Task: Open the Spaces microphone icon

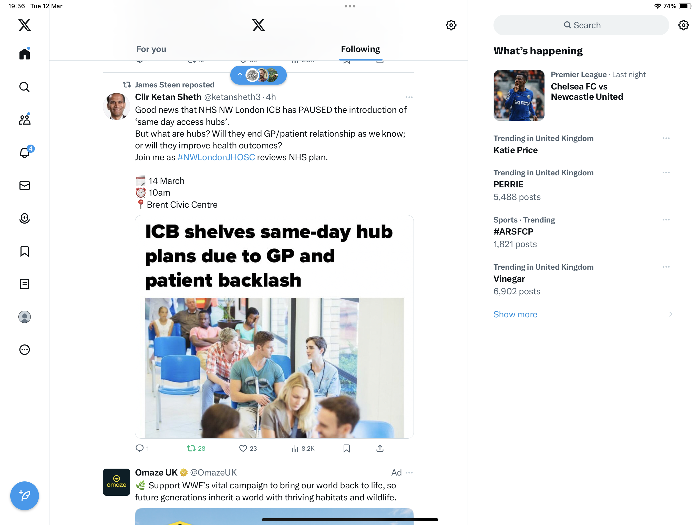Action: click(x=24, y=218)
